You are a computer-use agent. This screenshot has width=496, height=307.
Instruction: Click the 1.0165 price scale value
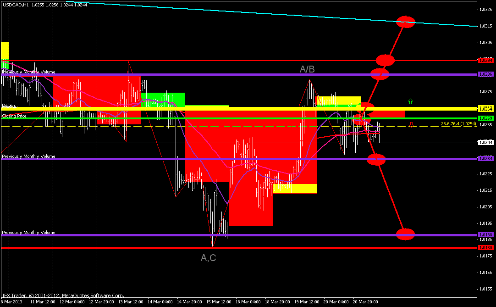tap(486, 272)
